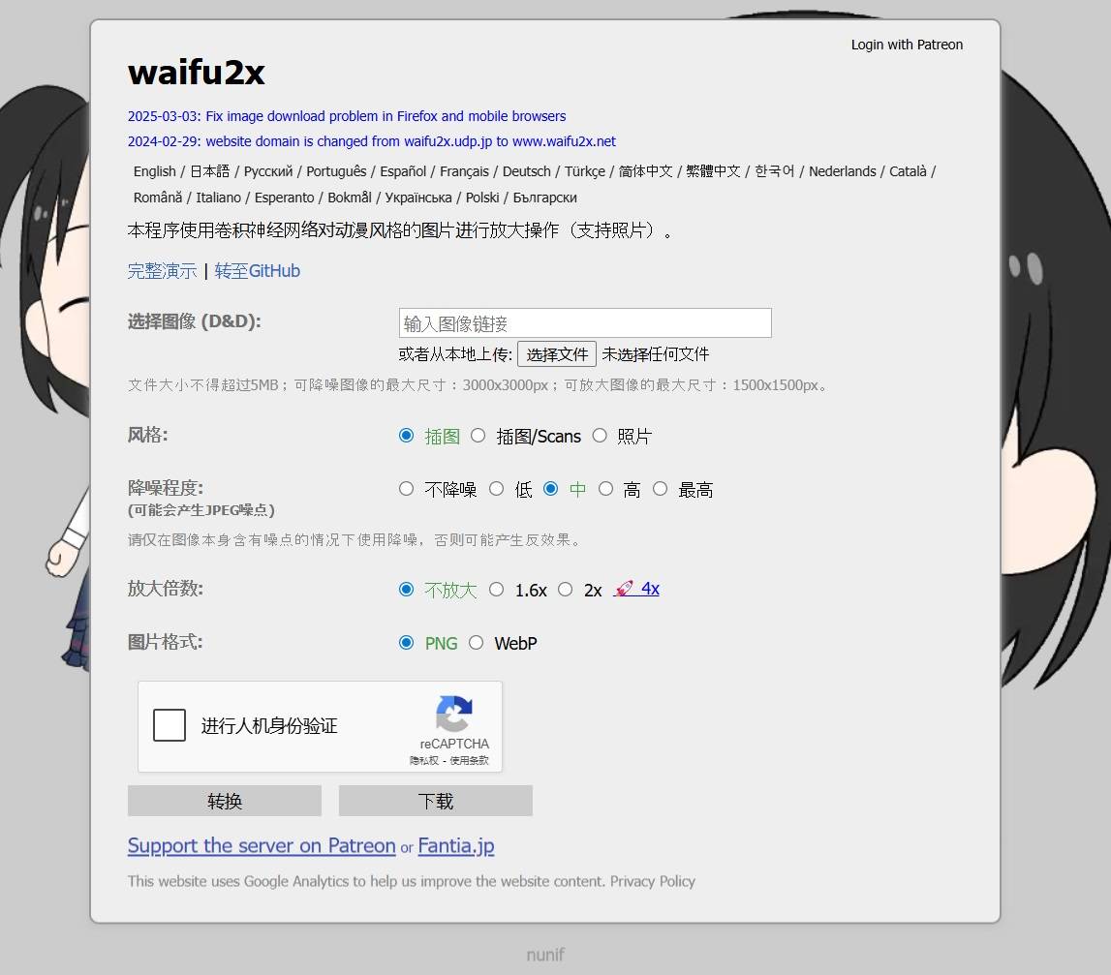Viewport: 1111px width, 975px height.
Task: Click the image URL input field
Action: point(585,323)
